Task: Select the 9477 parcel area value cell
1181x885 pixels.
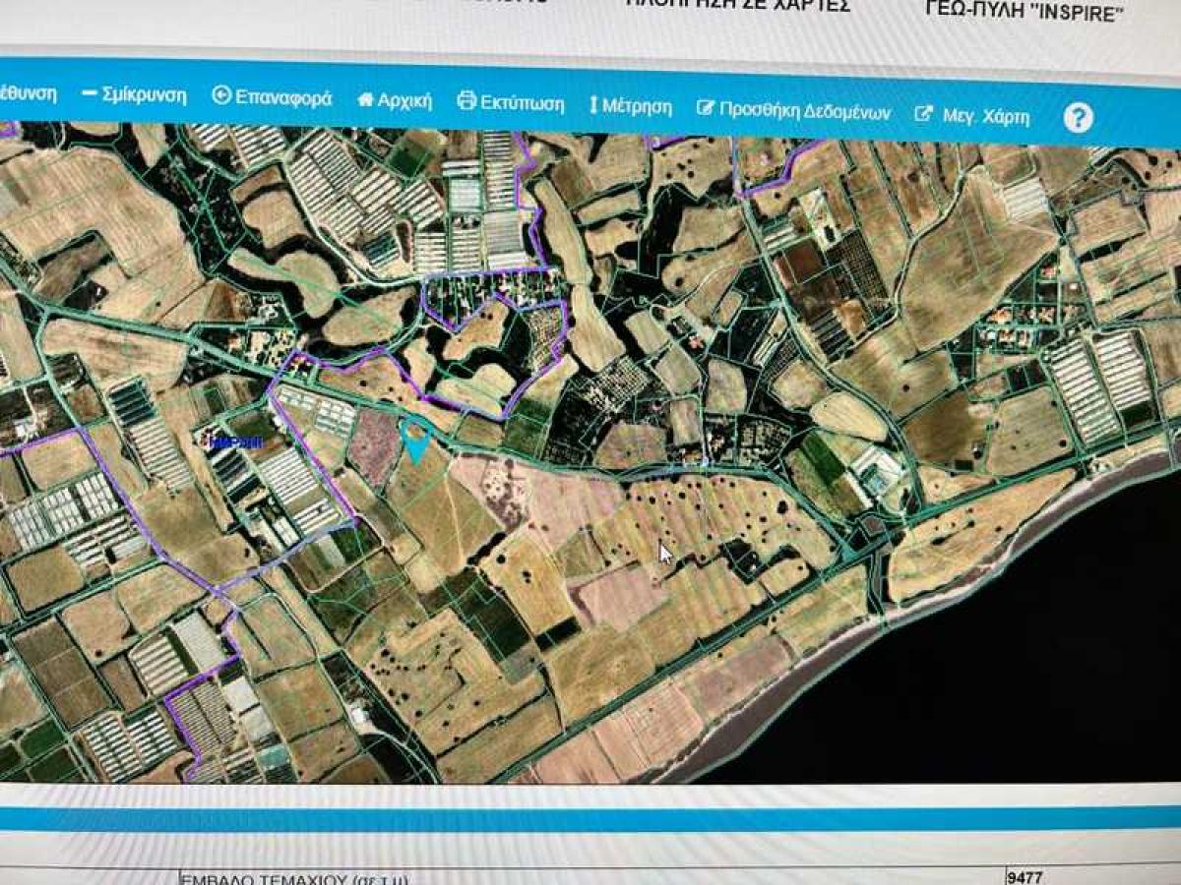Action: coord(1024,877)
